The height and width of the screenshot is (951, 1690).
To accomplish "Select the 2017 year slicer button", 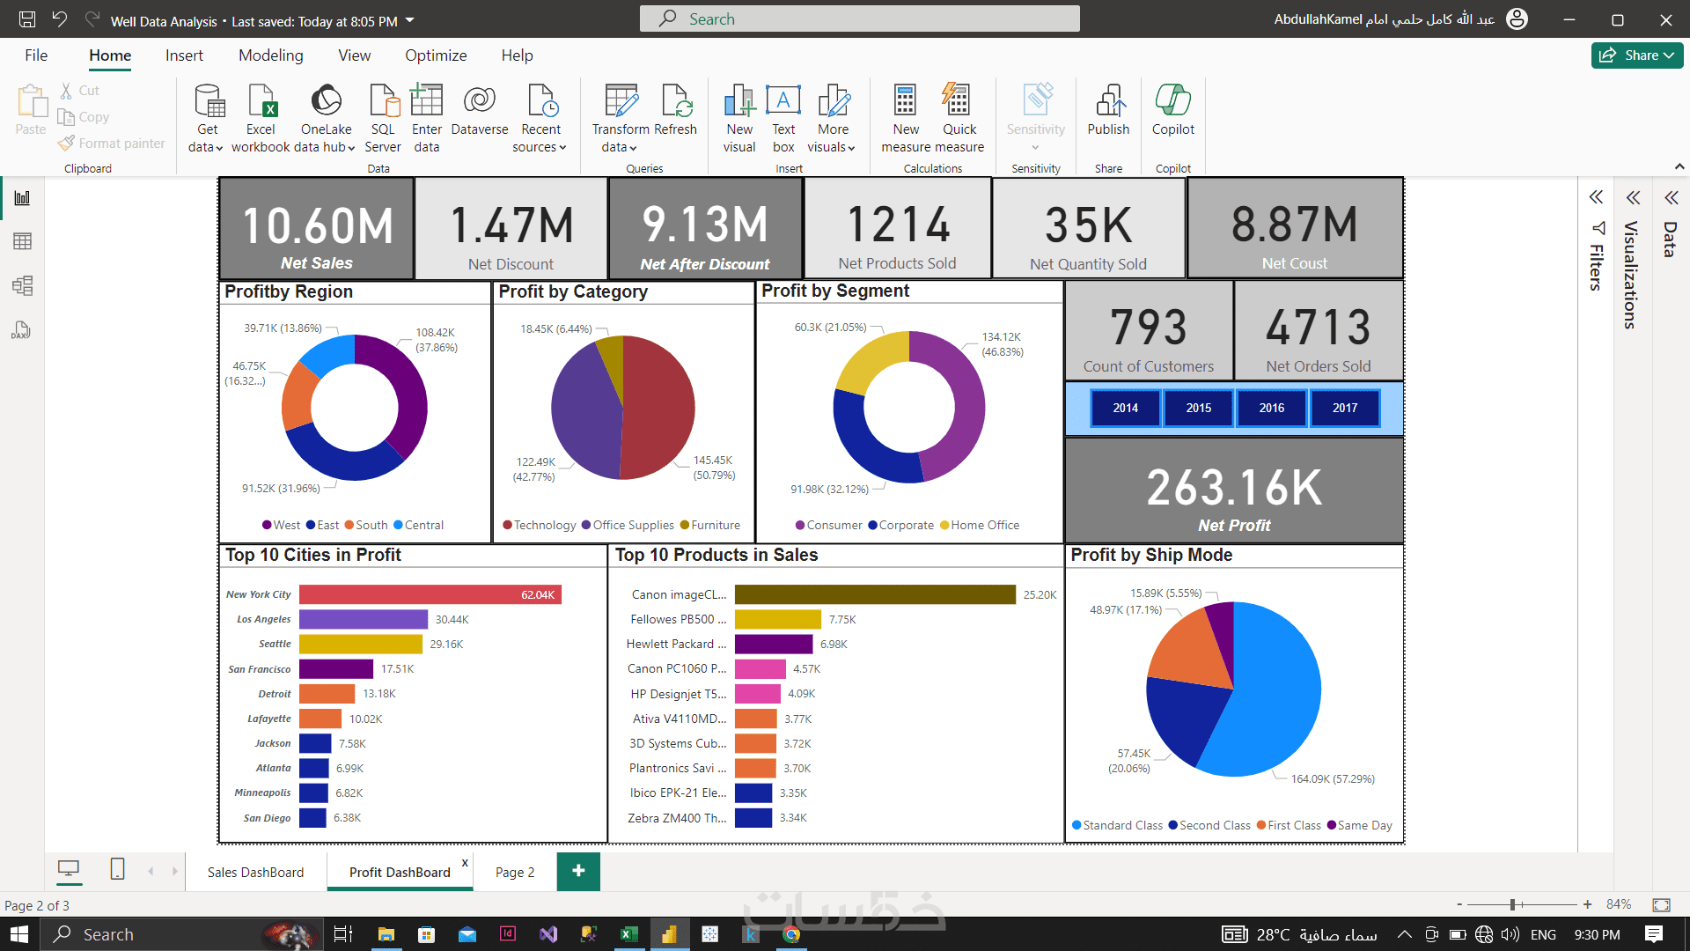I will point(1344,408).
